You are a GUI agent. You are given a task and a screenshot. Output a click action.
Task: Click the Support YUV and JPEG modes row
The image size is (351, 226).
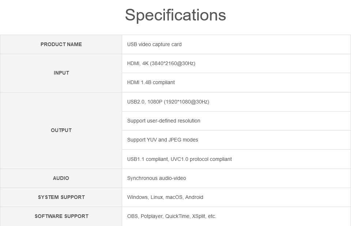[237, 140]
